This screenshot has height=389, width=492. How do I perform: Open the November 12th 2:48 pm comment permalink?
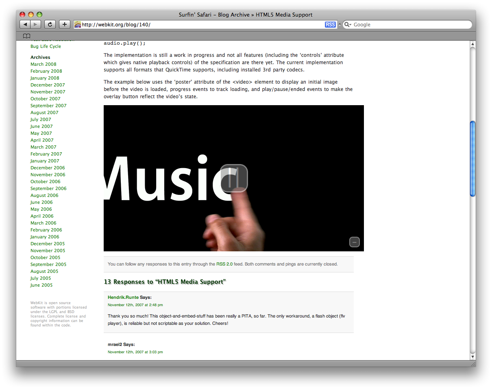135,305
